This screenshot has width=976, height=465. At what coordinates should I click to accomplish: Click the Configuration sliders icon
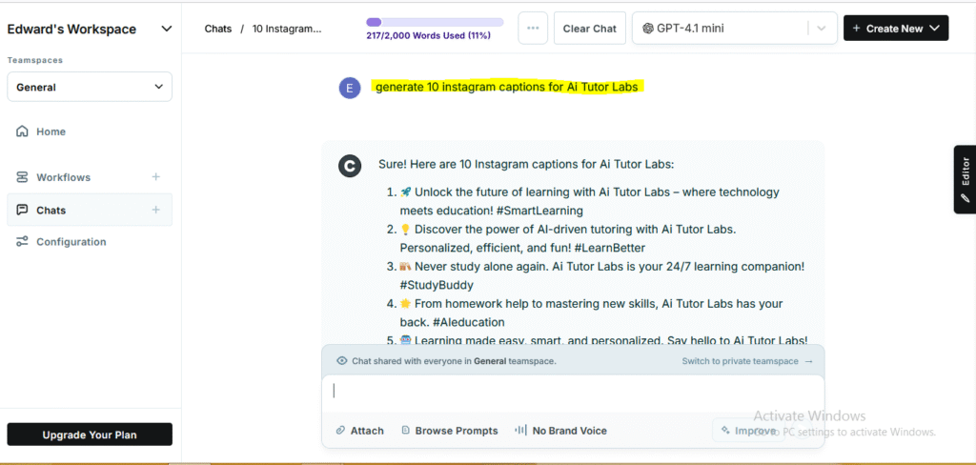click(x=23, y=241)
